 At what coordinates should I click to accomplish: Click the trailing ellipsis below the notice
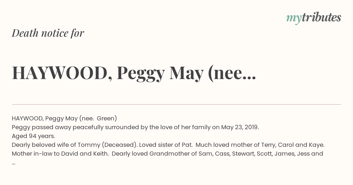click(14, 163)
